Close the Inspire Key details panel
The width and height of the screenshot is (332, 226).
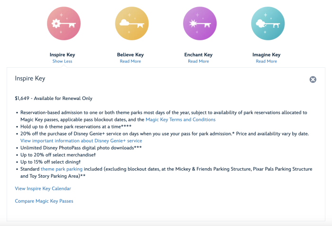tap(313, 80)
